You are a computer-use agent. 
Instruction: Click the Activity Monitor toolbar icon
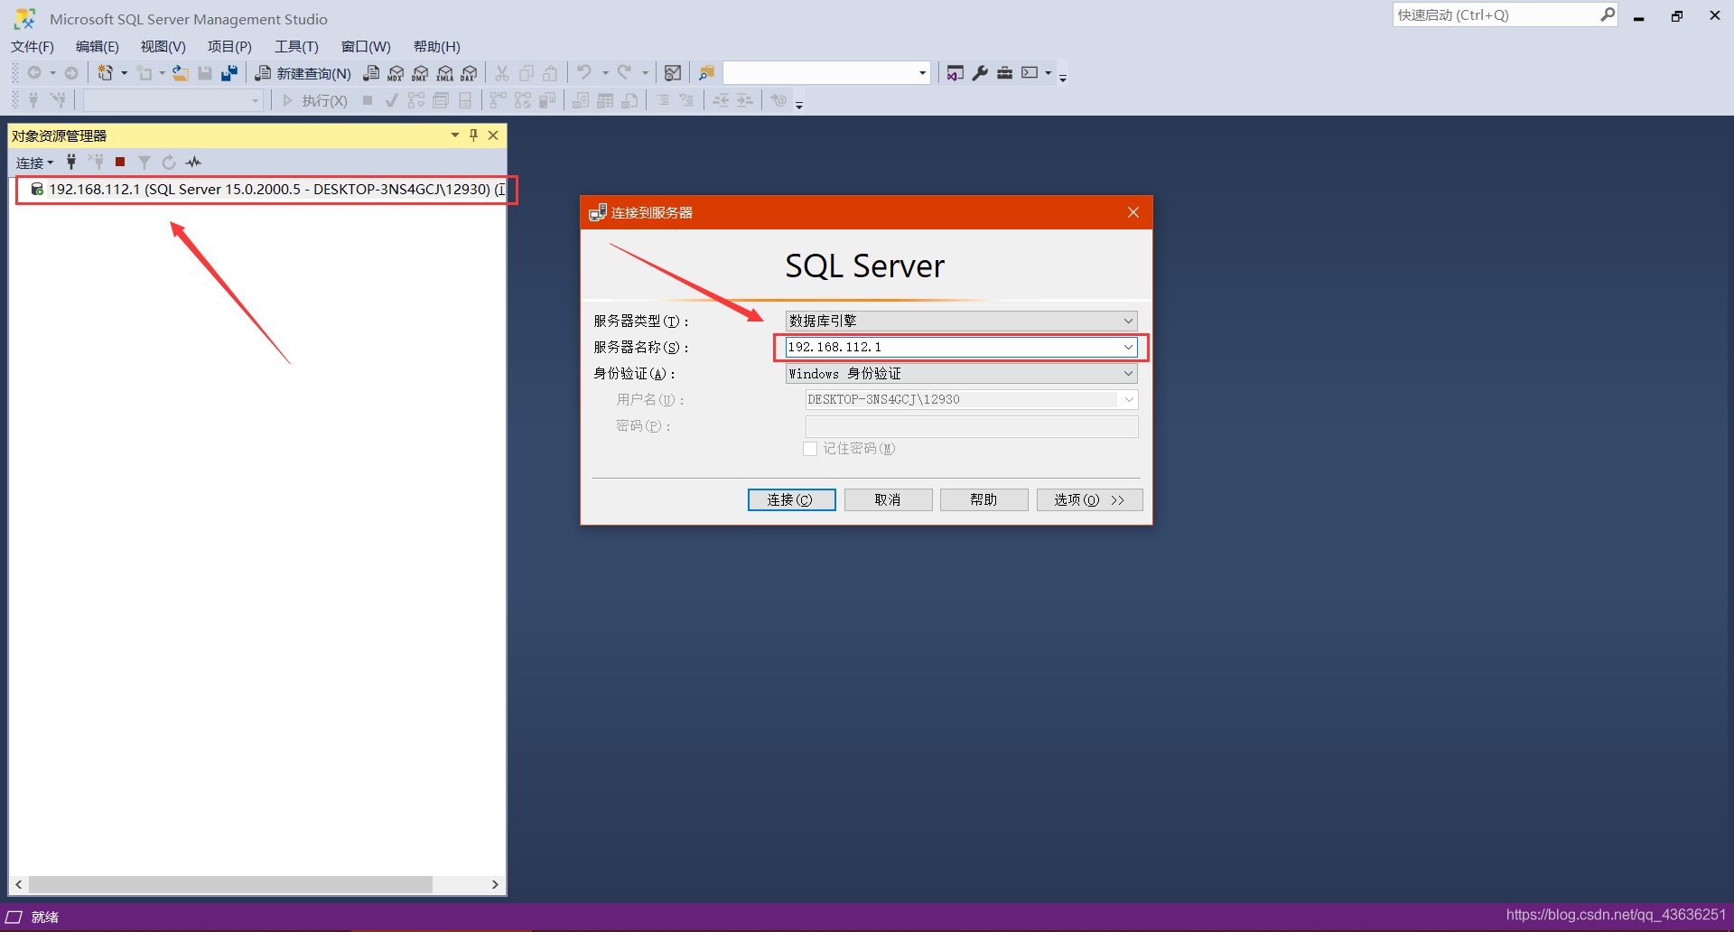[673, 73]
